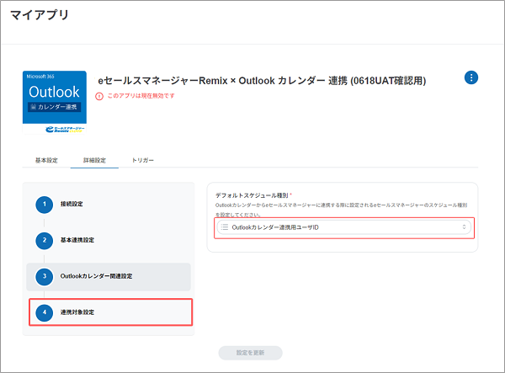505x373 pixels.
Task: Expand dropdown using the up-down chevron arrows
Action: point(464,227)
